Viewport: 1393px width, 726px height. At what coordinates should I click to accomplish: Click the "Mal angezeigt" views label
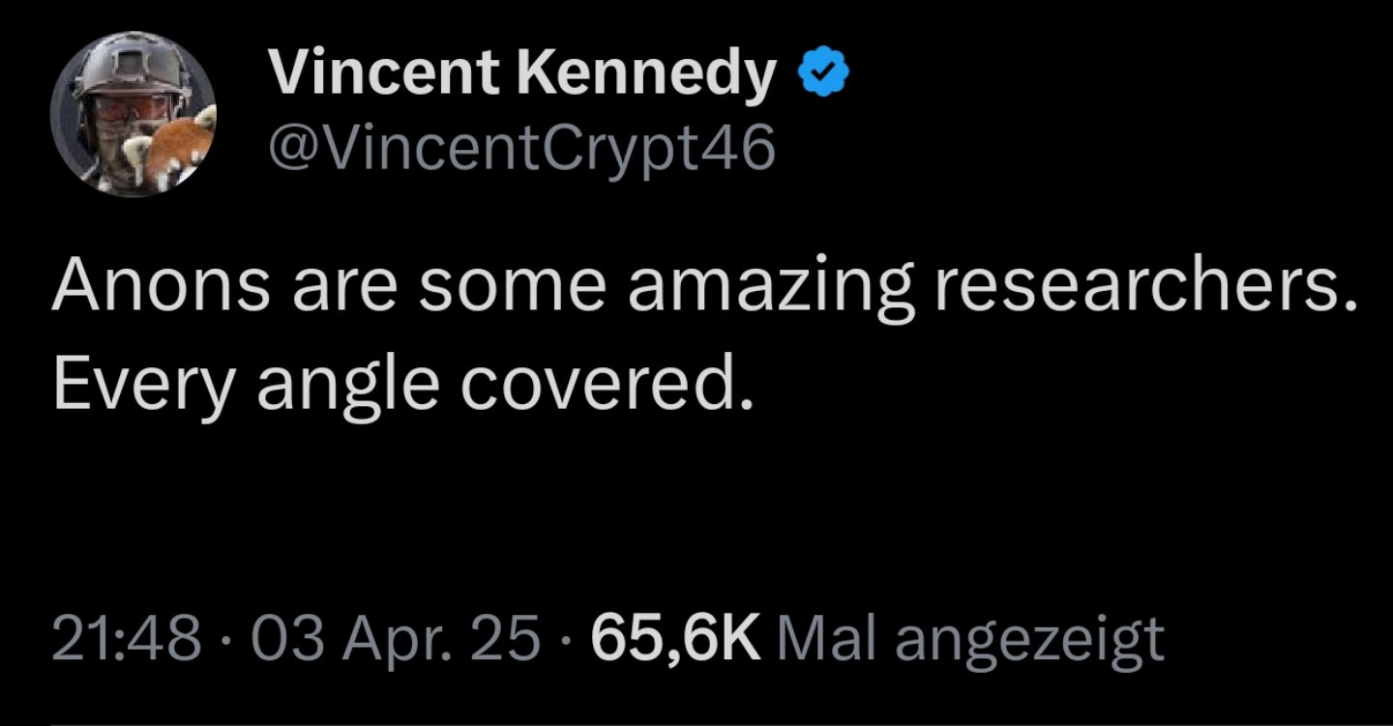tap(970, 639)
